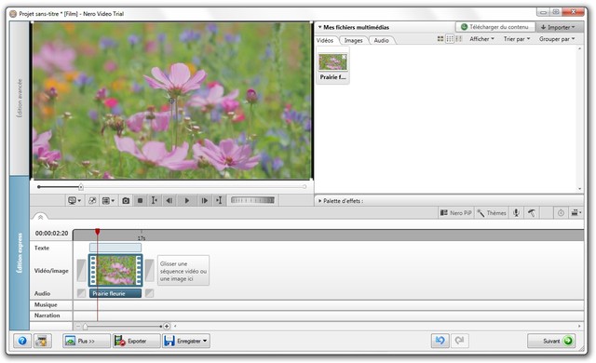
Task: Step back one frame
Action: click(x=169, y=200)
